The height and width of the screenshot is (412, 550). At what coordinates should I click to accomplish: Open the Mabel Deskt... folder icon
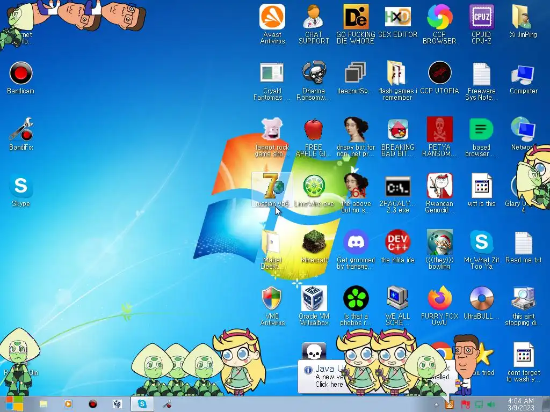tap(272, 250)
